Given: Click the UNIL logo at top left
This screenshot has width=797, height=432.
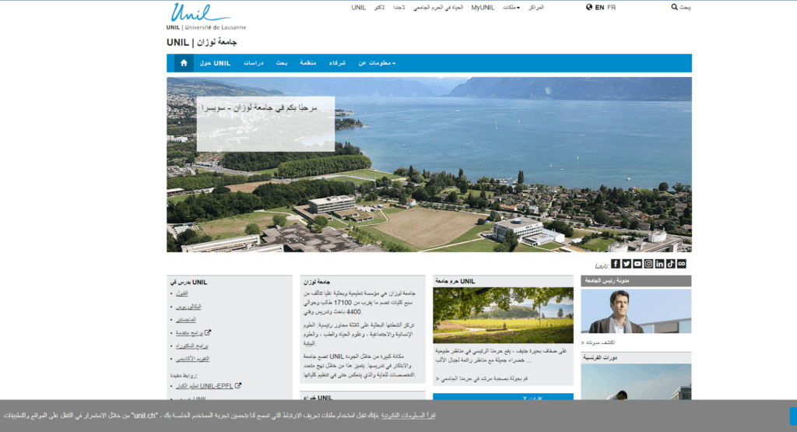Looking at the screenshot, I should click(x=201, y=16).
